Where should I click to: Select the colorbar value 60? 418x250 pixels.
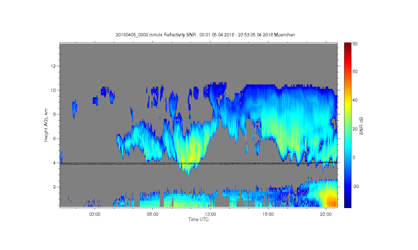click(x=355, y=72)
